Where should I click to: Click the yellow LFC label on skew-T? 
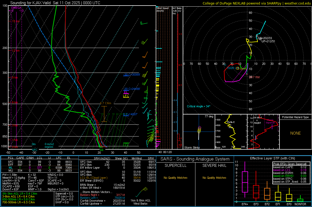click(x=126, y=96)
